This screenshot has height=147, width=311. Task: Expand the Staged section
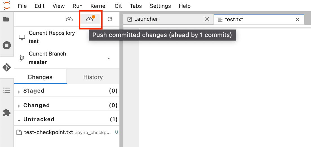point(19,91)
